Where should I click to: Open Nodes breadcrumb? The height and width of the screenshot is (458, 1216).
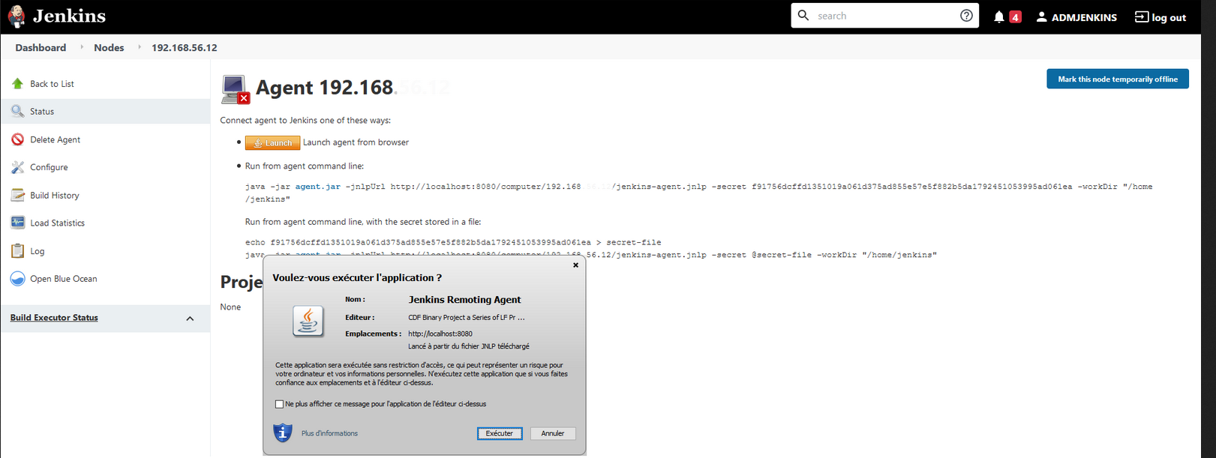[109, 47]
